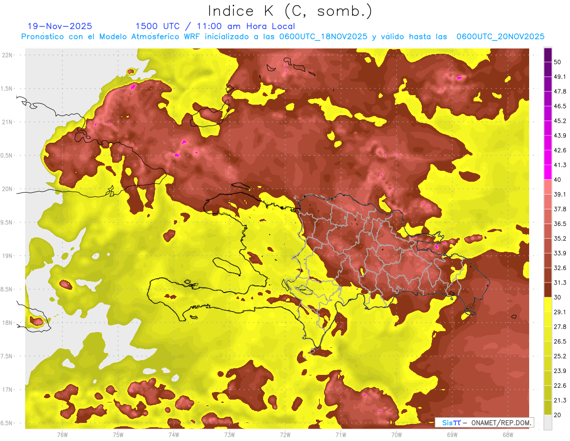Click the color scale value '35.2'
This screenshot has height=441, width=570.
[560, 238]
